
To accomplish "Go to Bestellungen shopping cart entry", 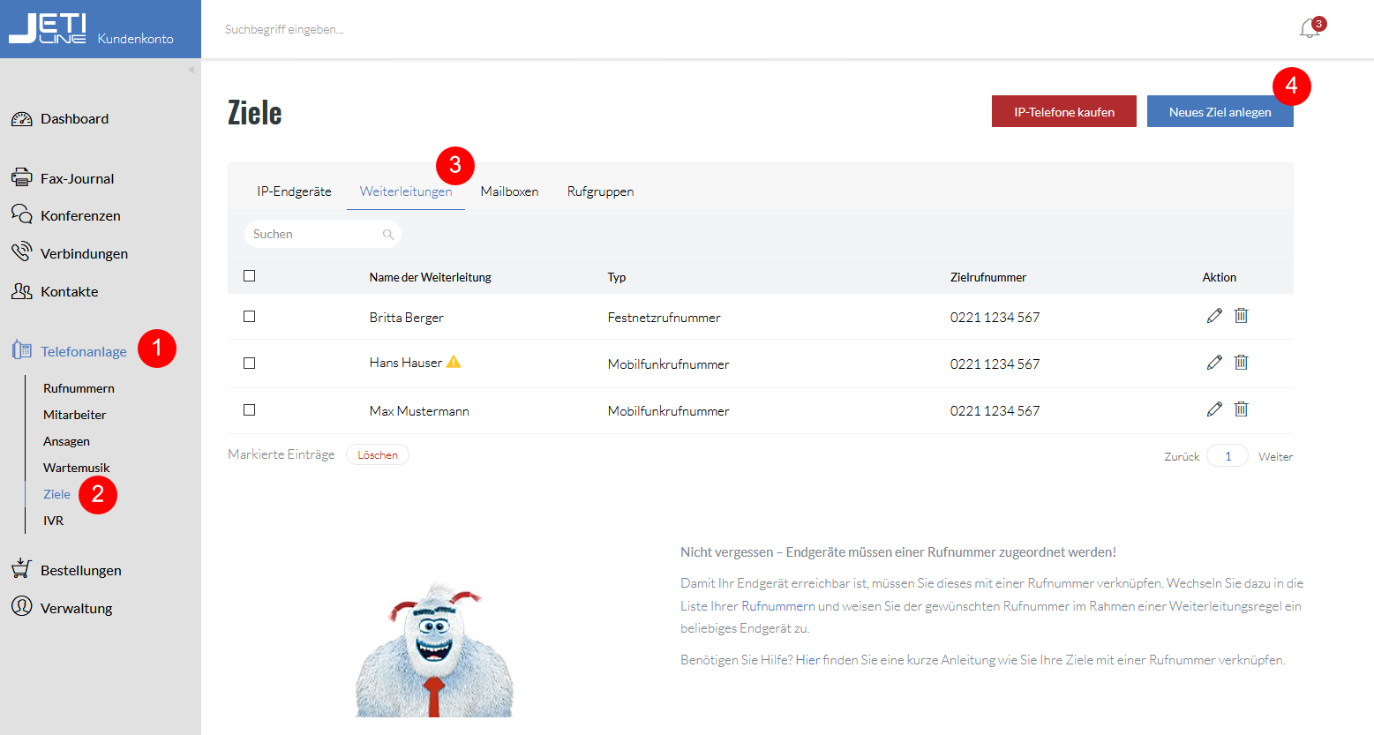I will [80, 570].
